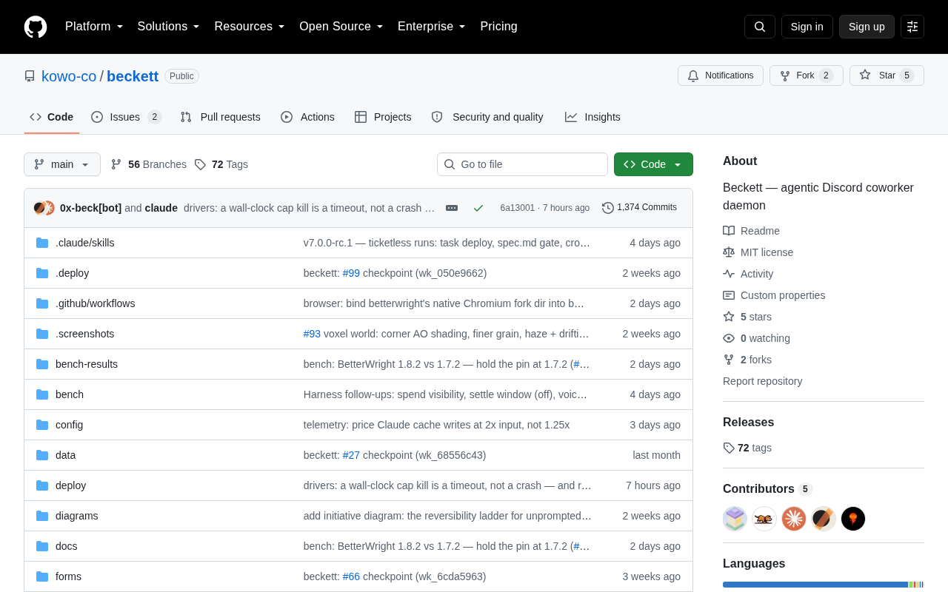Click the folder icon for .deploy
Viewport: 948px width, 592px height.
pos(42,273)
